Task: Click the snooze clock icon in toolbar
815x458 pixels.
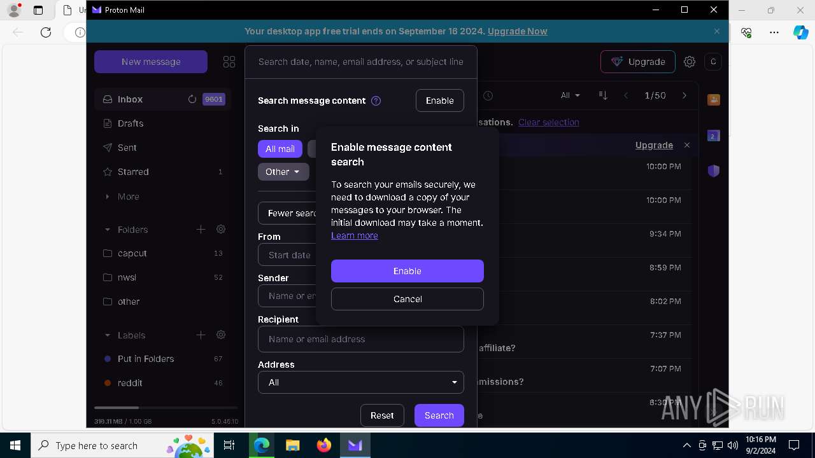Action: pyautogui.click(x=488, y=95)
